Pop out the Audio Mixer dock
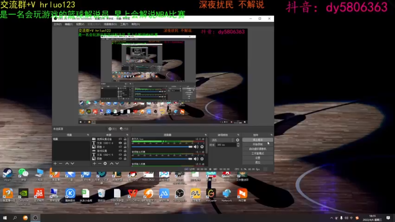 [206, 135]
